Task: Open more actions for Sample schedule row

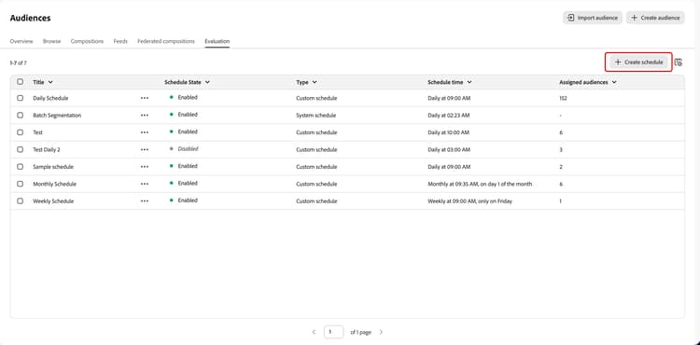Action: tap(144, 167)
